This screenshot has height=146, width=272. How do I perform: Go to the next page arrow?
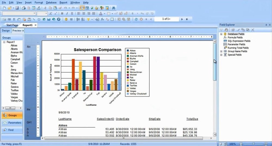tap(182, 19)
